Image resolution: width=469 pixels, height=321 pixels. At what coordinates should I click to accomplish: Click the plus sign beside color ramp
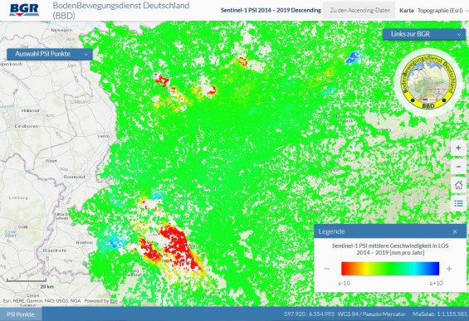pyautogui.click(x=449, y=269)
